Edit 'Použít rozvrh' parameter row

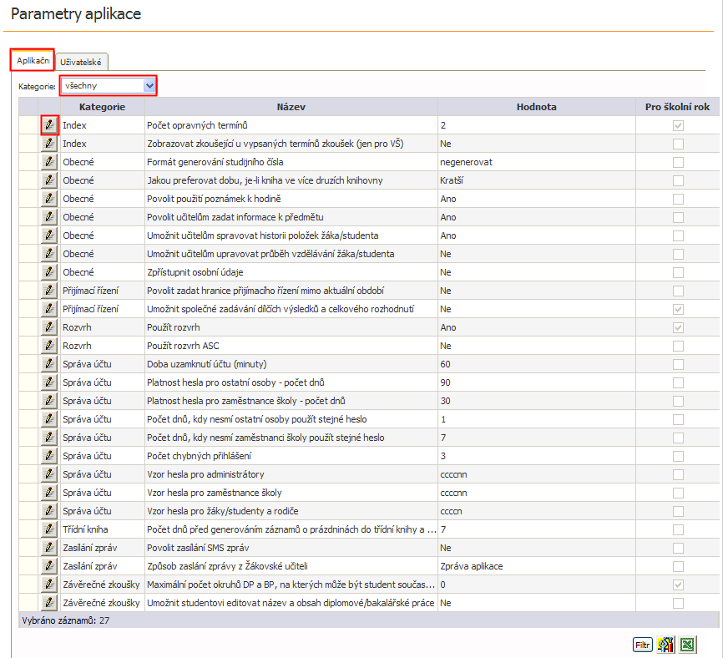pos(49,327)
